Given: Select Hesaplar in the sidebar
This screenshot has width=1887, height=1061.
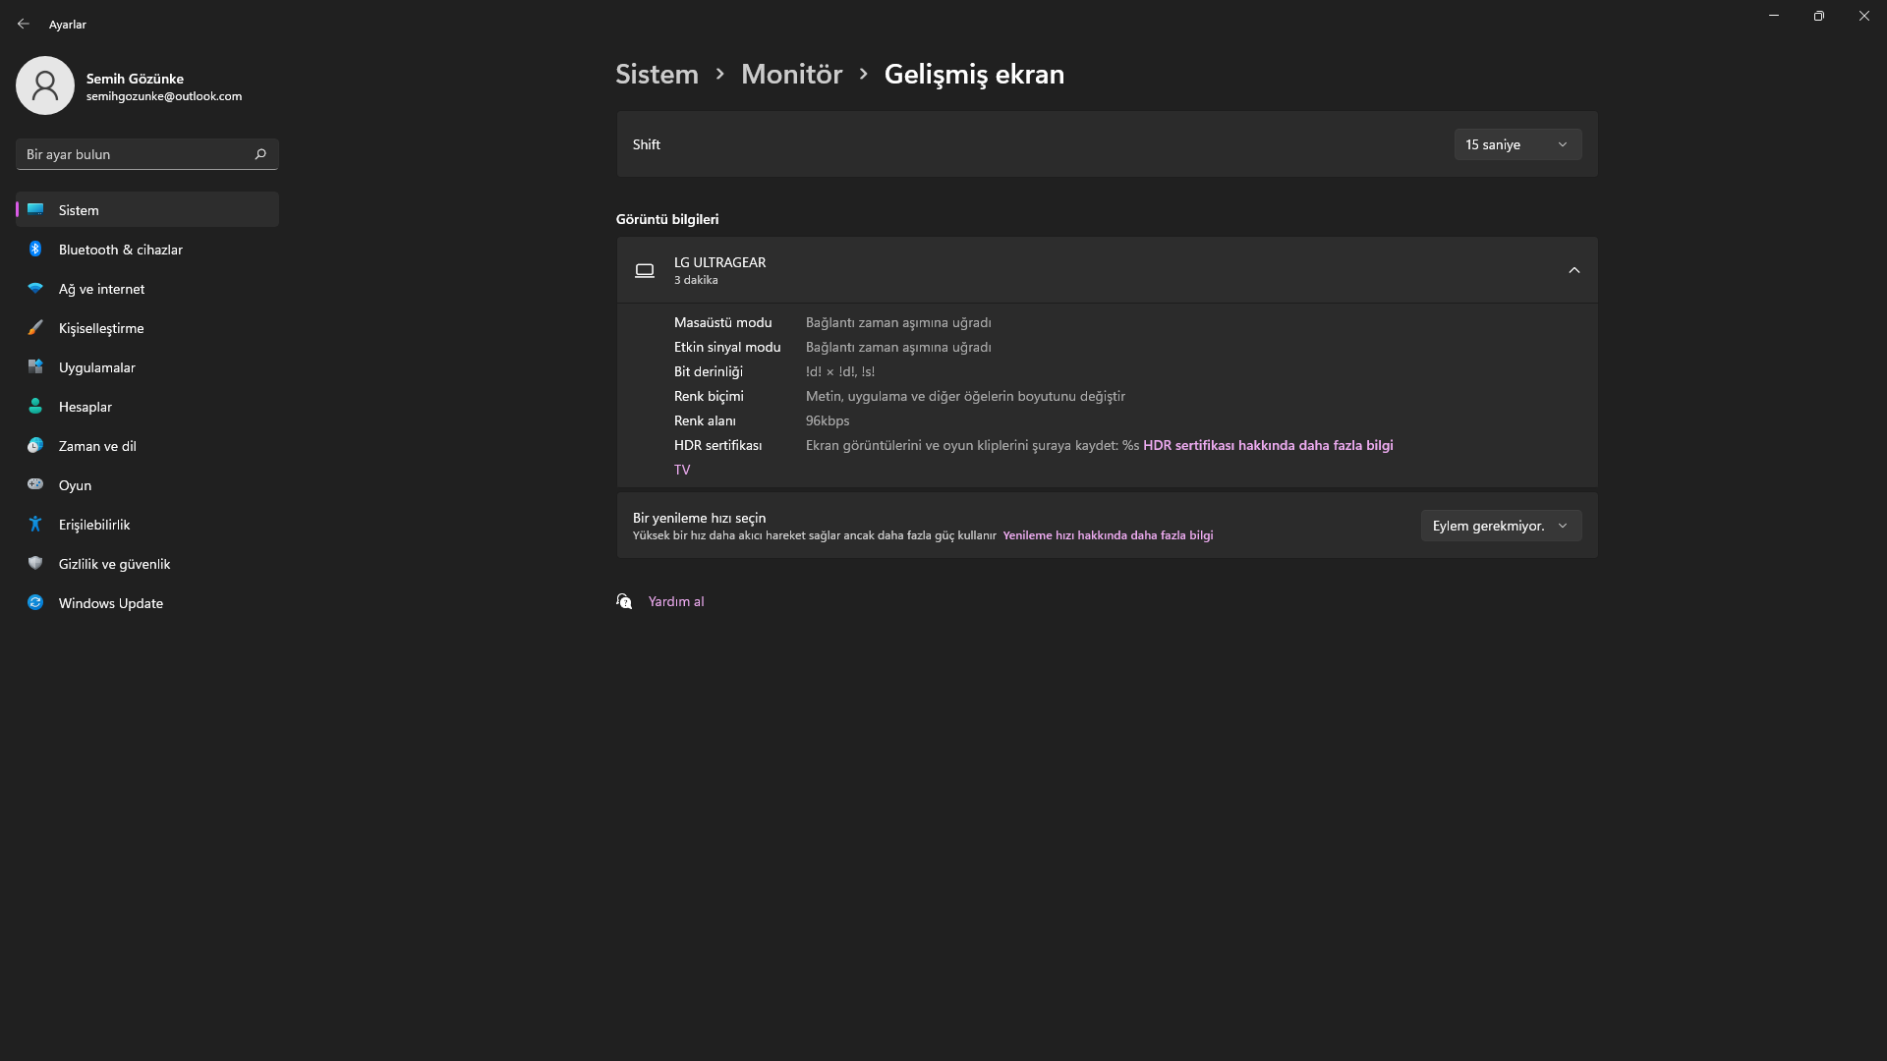Looking at the screenshot, I should coord(86,407).
